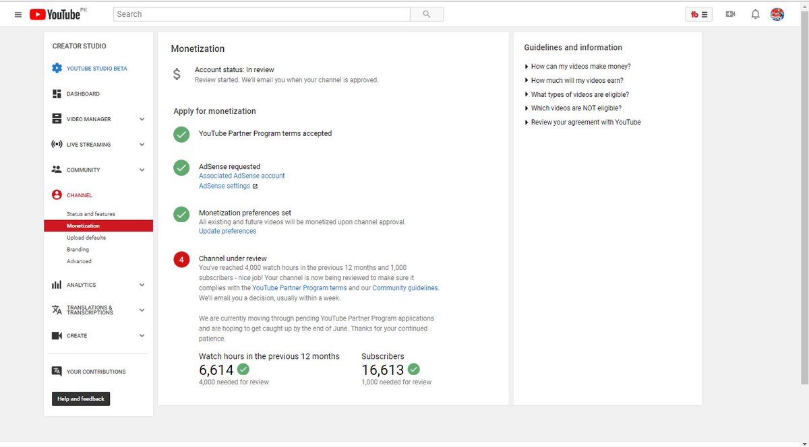Open the notifications bell
The width and height of the screenshot is (809, 447).
756,14
